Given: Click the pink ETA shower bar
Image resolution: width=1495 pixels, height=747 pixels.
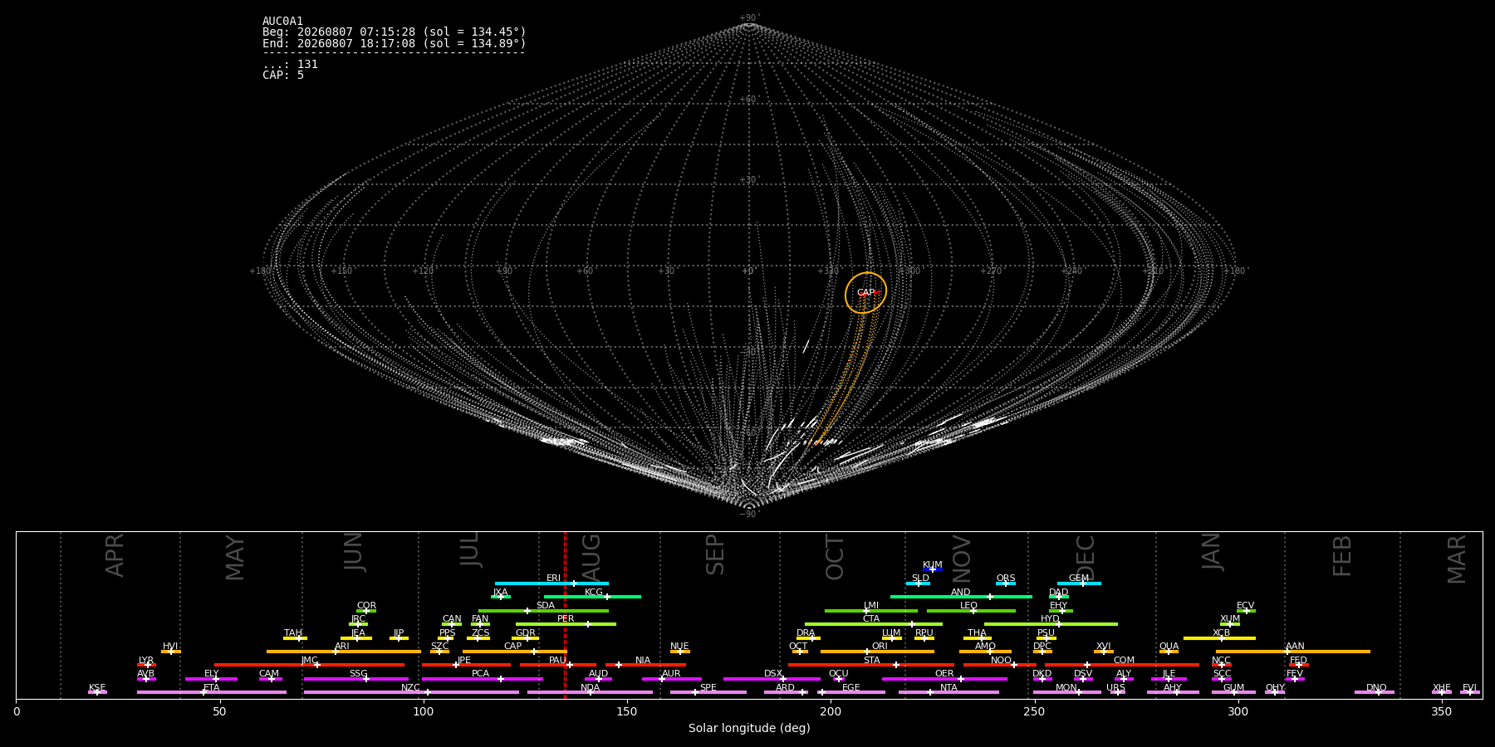Looking at the screenshot, I should [x=212, y=692].
